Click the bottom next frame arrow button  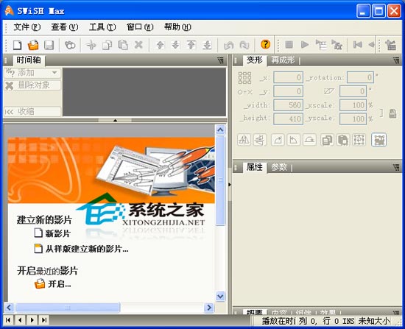[x=32, y=320]
